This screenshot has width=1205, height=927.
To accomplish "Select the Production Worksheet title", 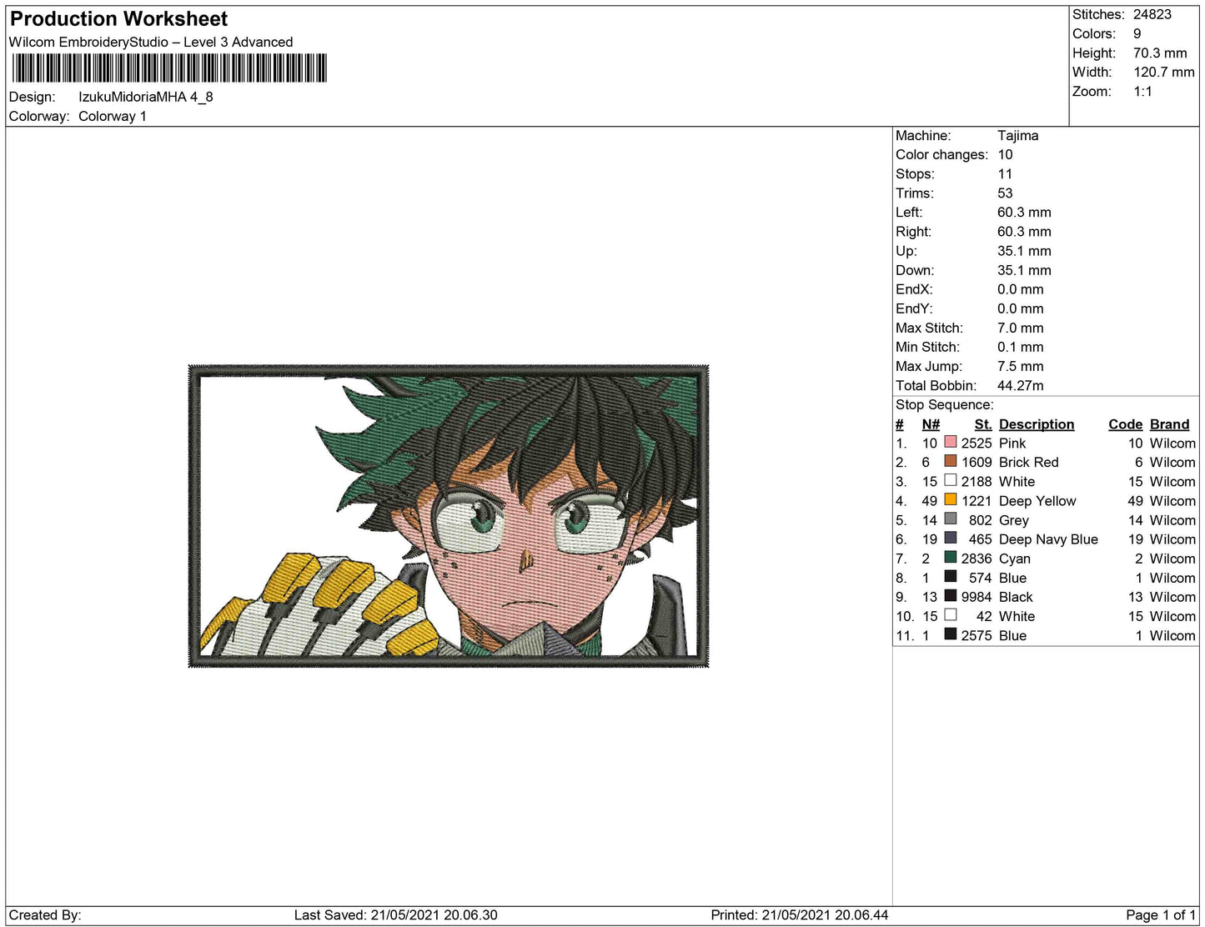I will tap(118, 19).
